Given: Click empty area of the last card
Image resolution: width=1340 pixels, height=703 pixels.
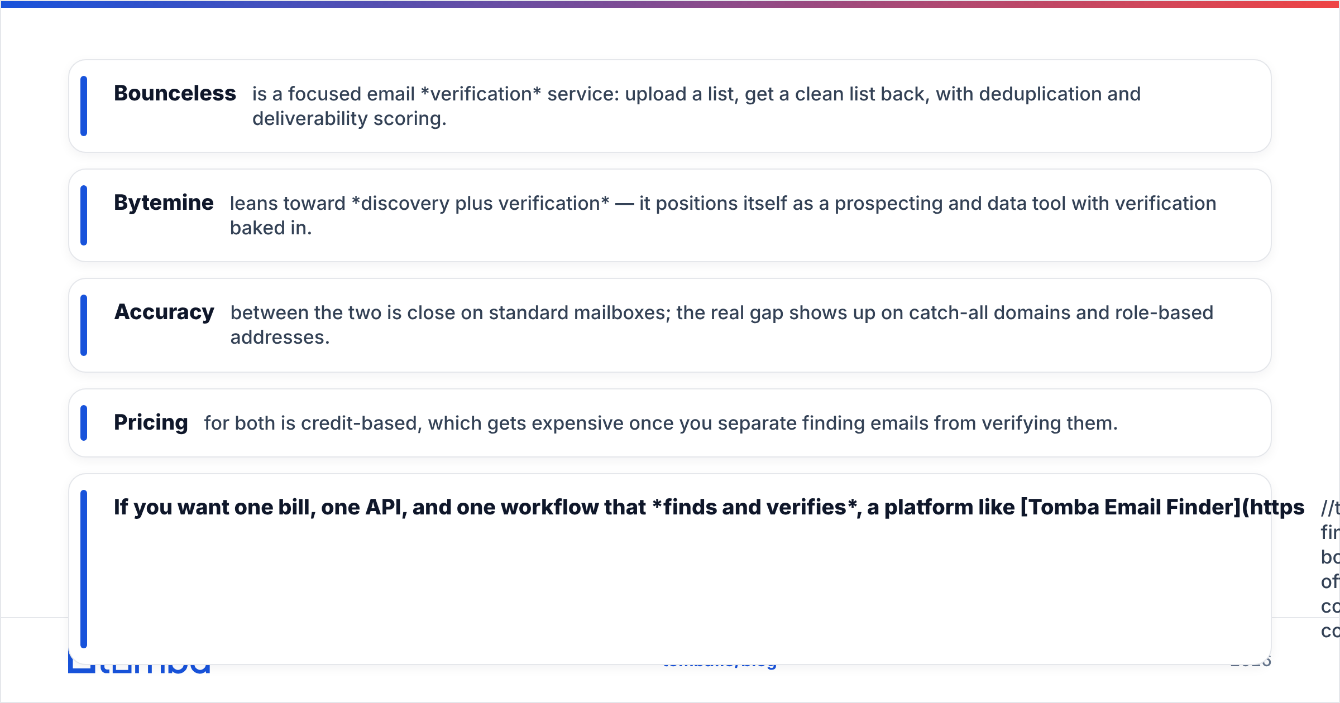Looking at the screenshot, I should 670,591.
